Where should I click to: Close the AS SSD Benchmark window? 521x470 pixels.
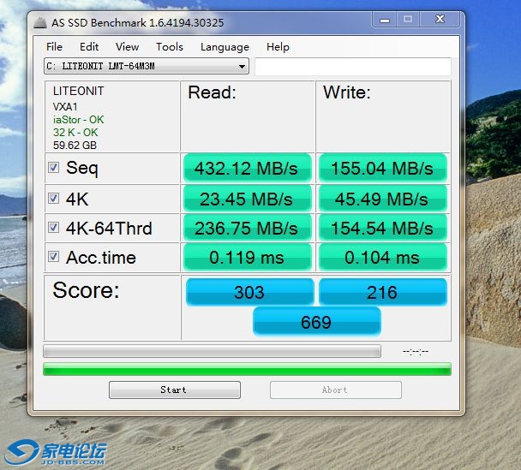[x=439, y=19]
